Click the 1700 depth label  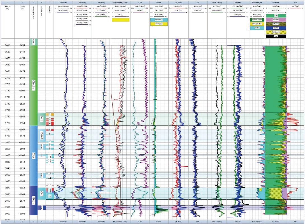tap(8, 77)
